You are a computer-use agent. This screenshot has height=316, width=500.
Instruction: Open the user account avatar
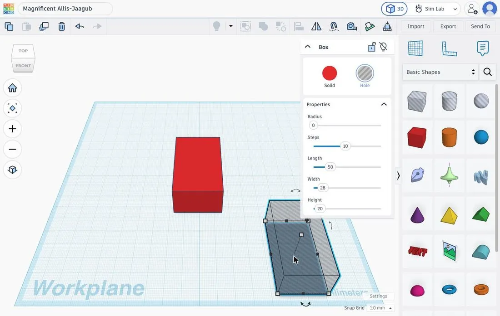point(490,9)
